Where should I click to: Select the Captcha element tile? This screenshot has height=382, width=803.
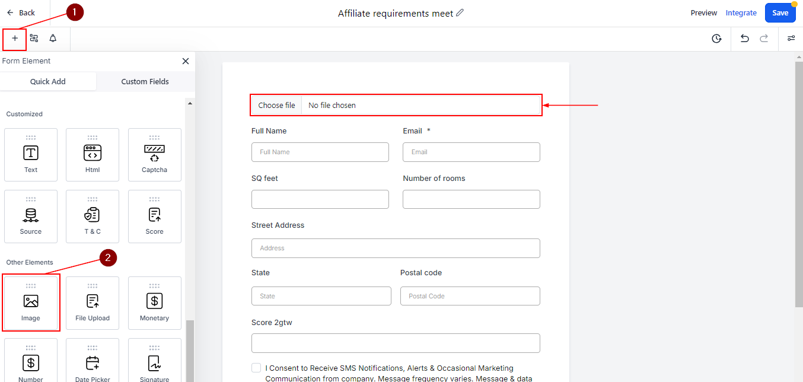coord(154,155)
